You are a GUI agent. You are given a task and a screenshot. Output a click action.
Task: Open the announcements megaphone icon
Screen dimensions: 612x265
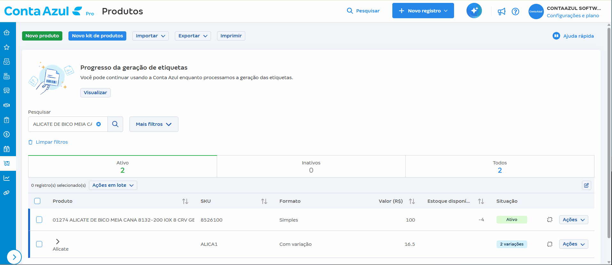point(501,11)
